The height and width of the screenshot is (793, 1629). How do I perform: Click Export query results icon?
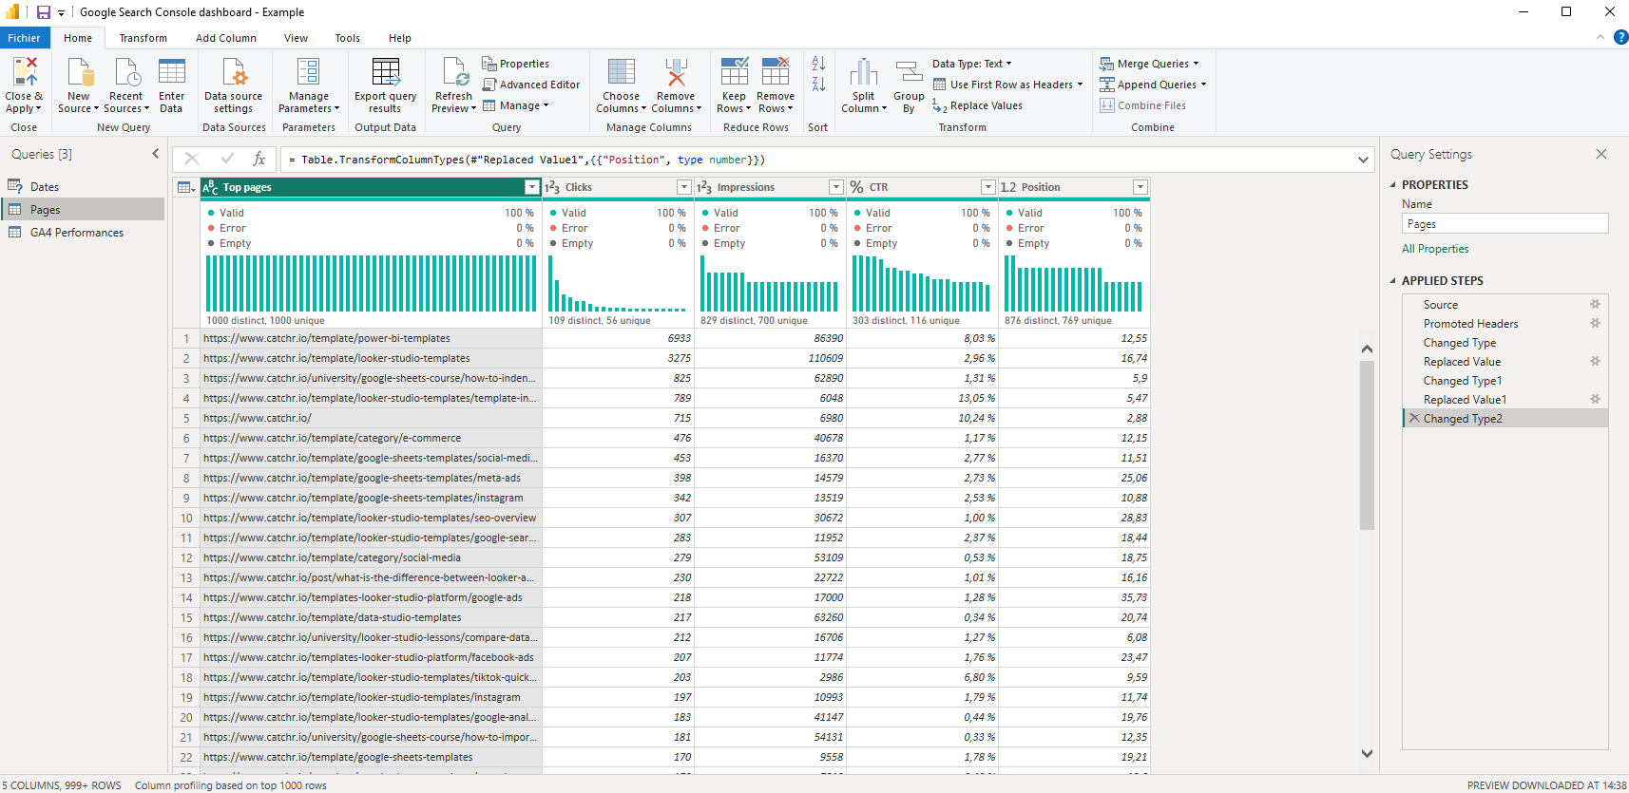tap(386, 72)
